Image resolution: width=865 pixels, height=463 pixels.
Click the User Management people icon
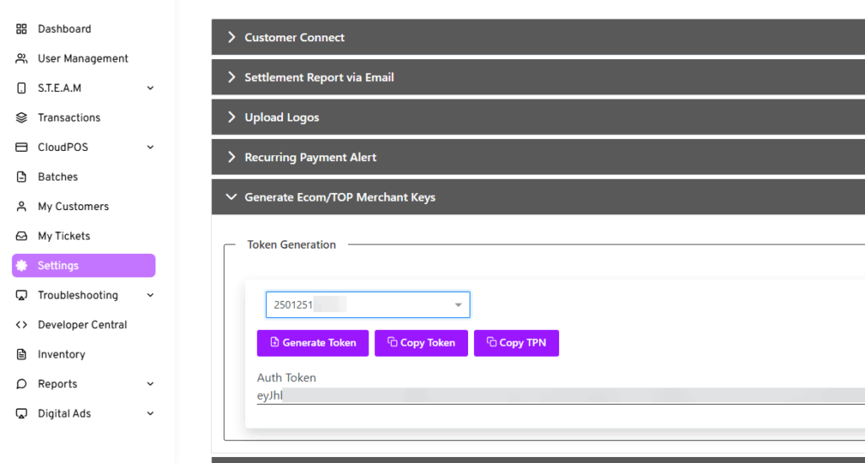[22, 59]
